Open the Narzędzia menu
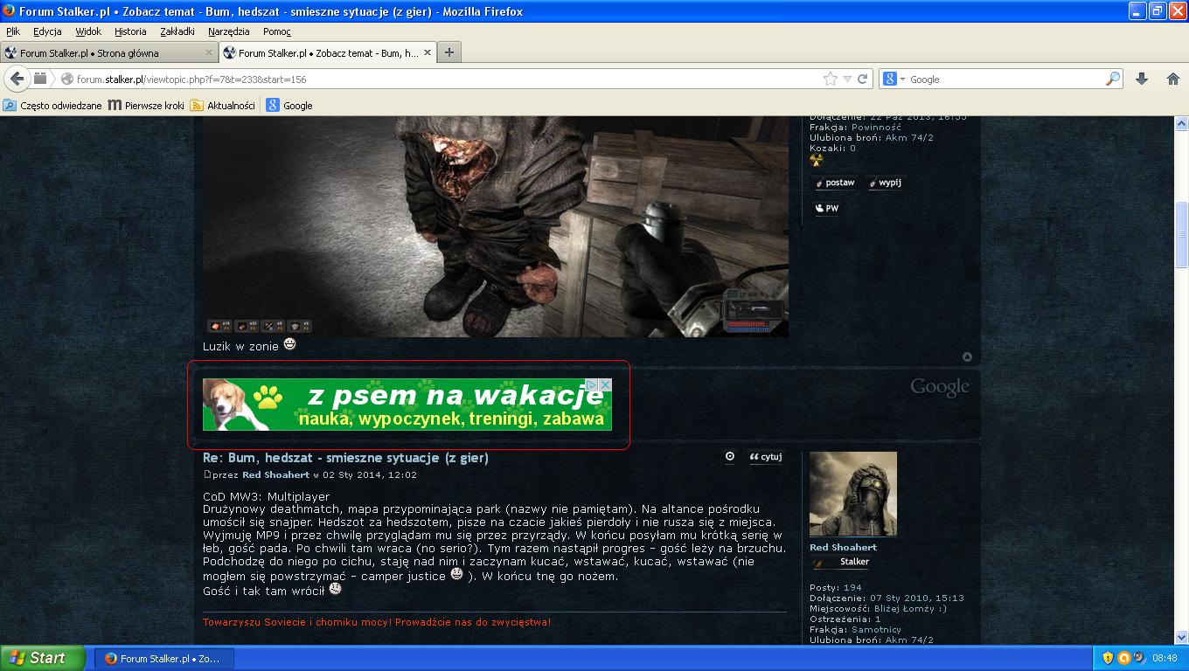 click(229, 31)
